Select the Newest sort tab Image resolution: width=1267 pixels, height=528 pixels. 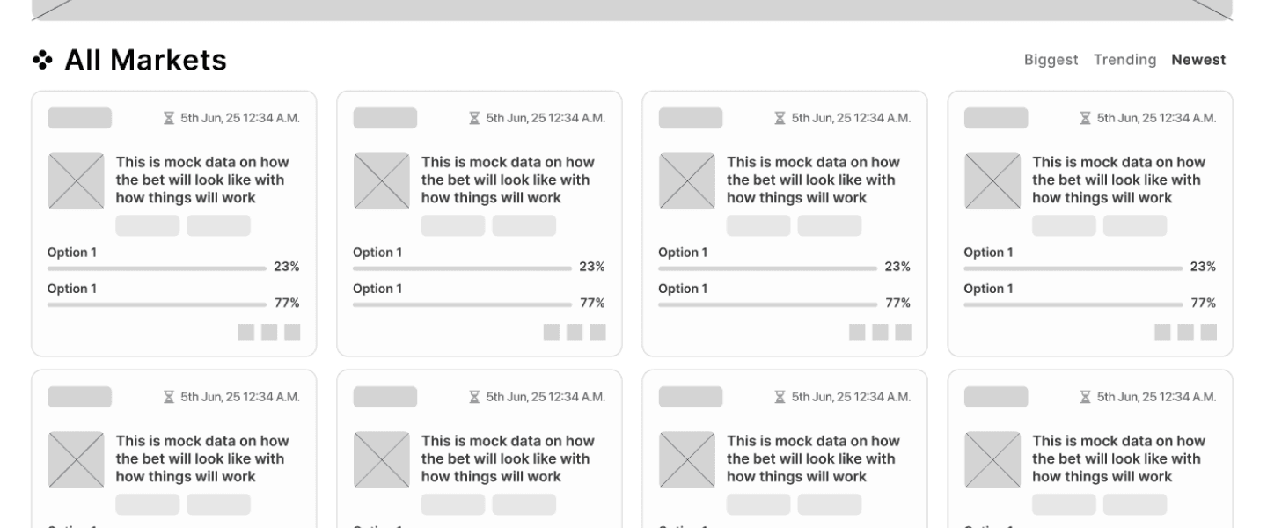(1198, 60)
